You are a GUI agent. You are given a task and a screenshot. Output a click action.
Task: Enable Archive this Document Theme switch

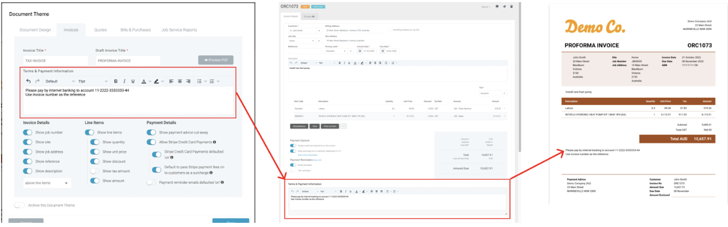click(x=19, y=205)
